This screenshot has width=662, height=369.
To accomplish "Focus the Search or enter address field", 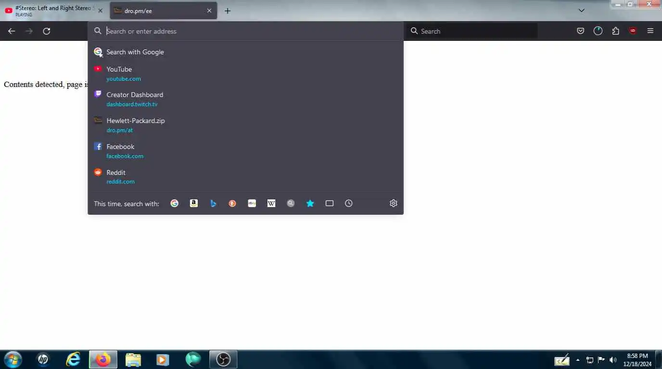I will point(245,31).
